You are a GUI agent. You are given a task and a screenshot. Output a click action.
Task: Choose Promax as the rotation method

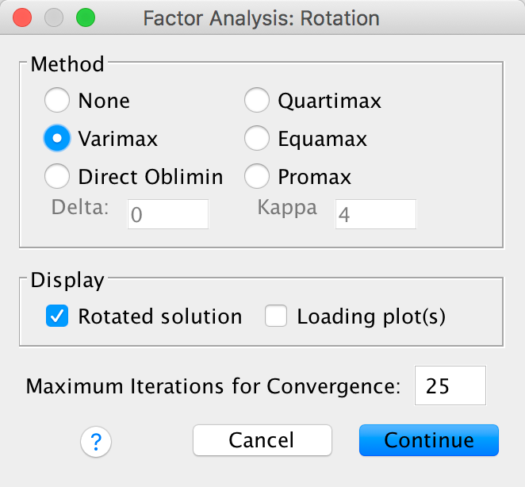(256, 176)
